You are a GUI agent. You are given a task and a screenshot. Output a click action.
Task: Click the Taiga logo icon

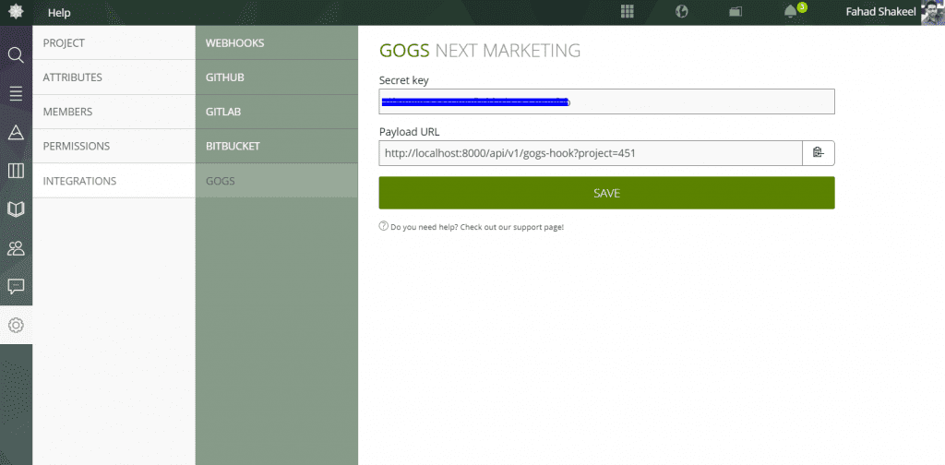(x=16, y=12)
